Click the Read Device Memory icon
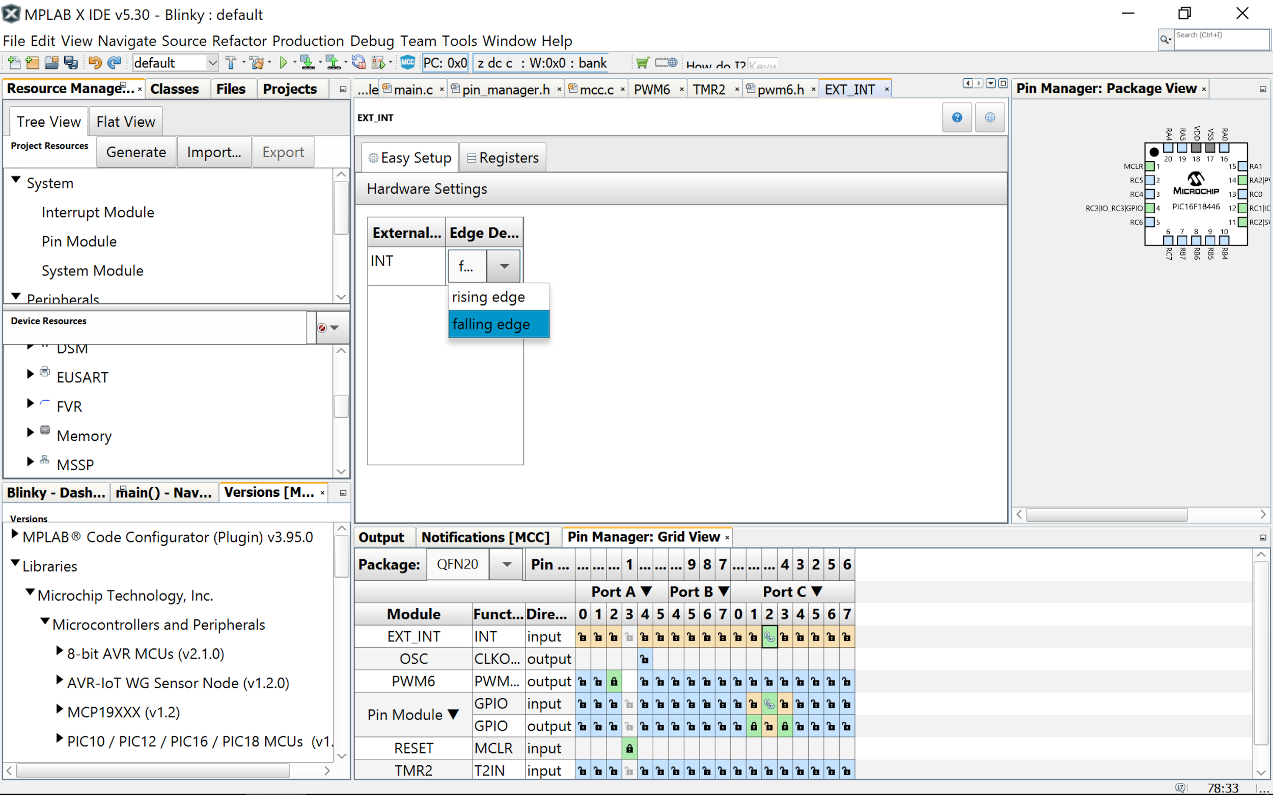Image resolution: width=1273 pixels, height=795 pixels. [x=333, y=63]
